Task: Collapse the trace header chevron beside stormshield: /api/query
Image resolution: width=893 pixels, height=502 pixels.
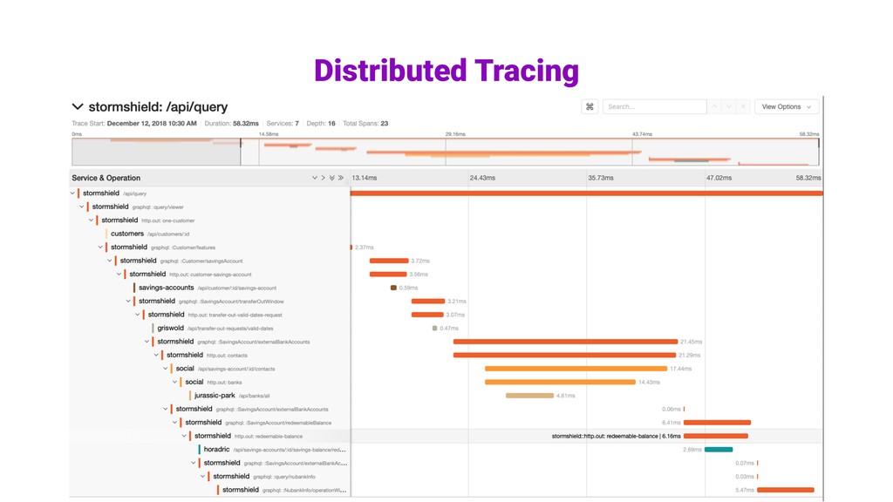Action: [x=78, y=107]
